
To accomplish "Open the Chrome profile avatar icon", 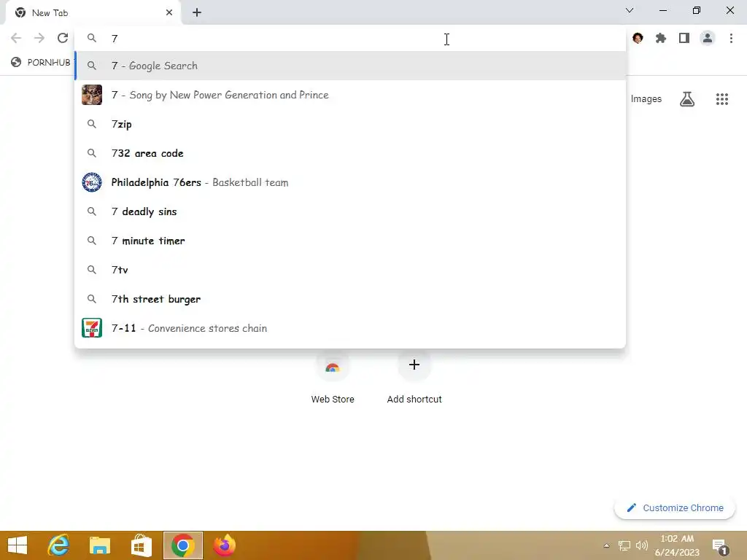I will tap(708, 38).
